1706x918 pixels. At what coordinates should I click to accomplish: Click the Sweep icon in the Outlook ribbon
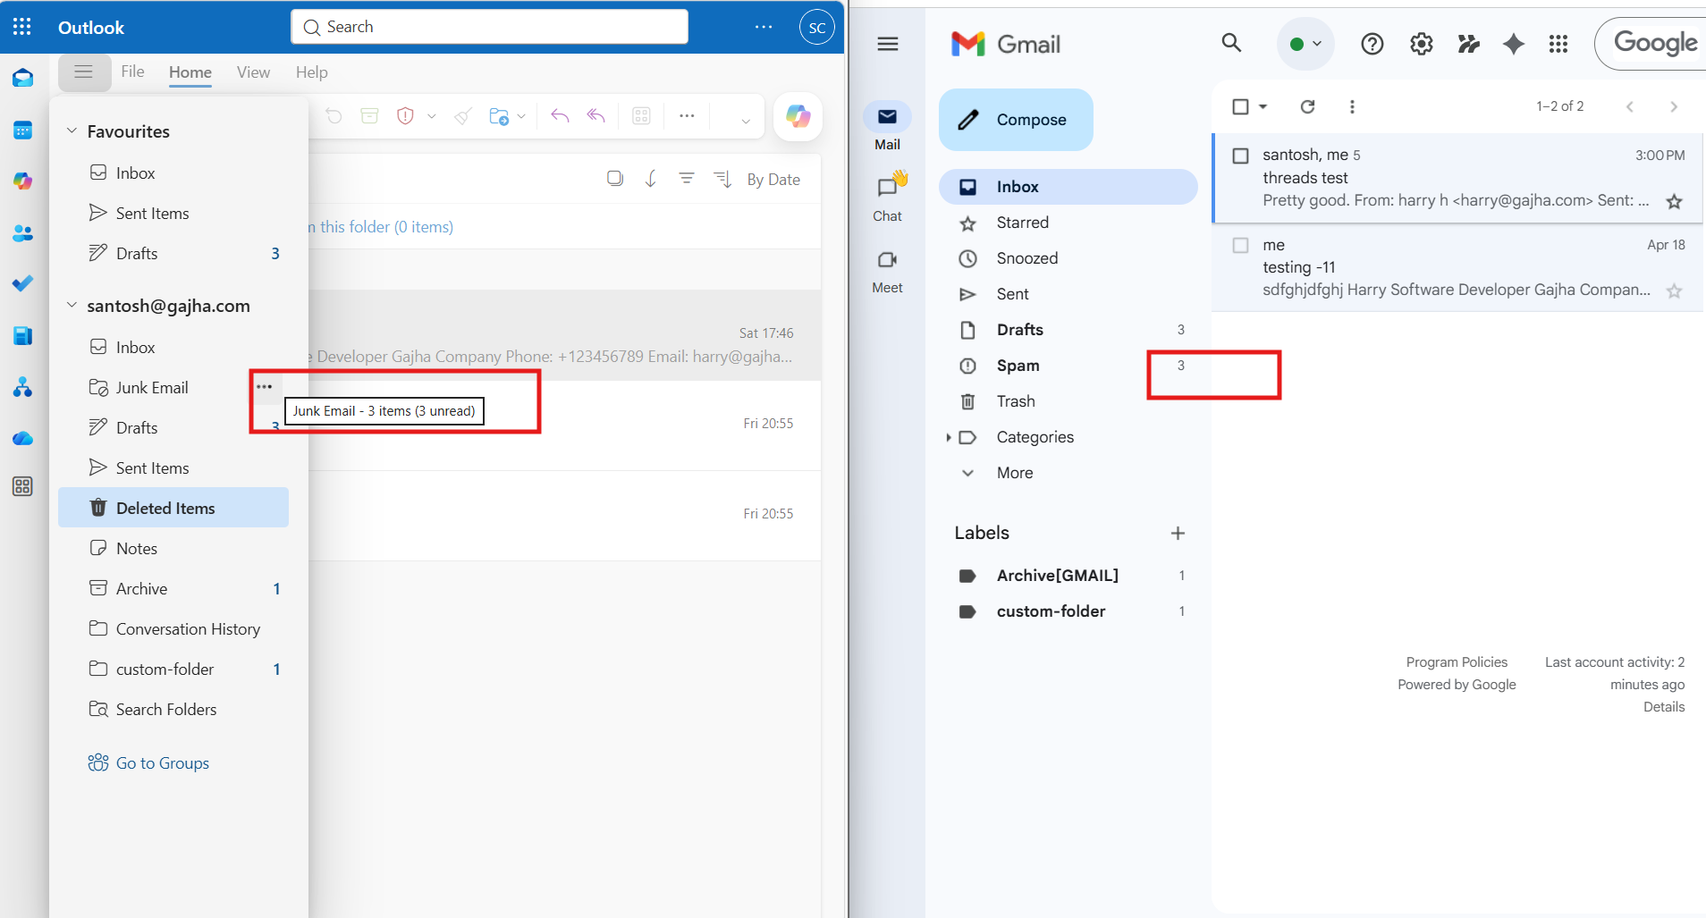click(x=462, y=115)
